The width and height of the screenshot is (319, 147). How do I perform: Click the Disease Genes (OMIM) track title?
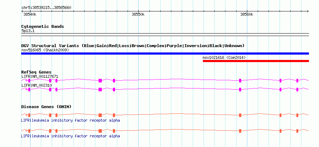[x=46, y=107]
